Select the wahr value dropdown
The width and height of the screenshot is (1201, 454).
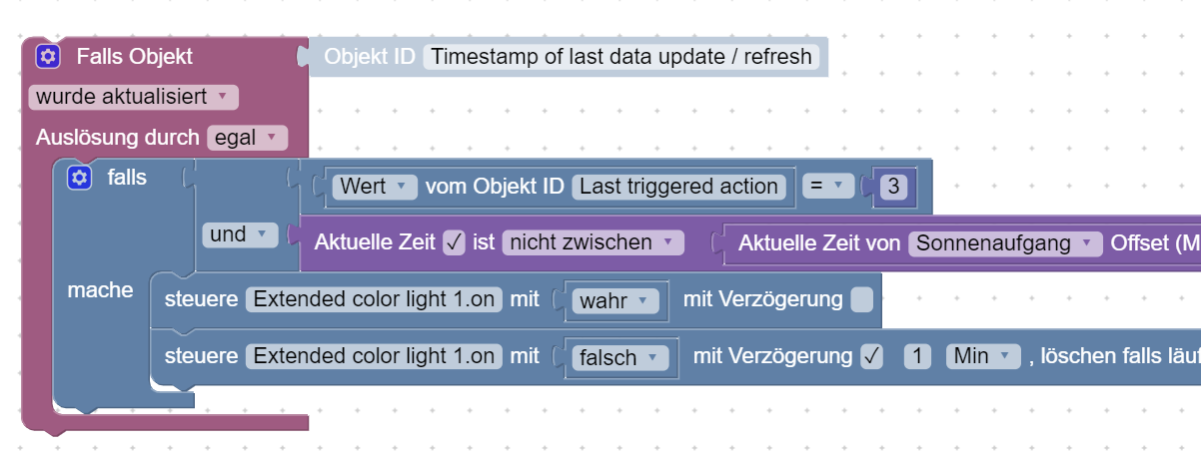(x=615, y=300)
